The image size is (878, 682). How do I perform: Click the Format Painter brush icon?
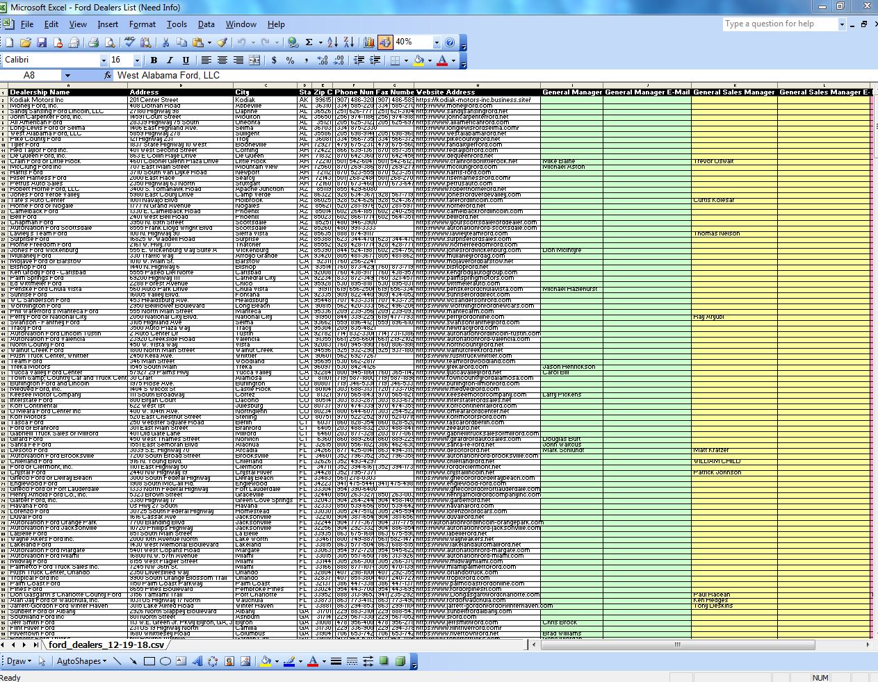pos(222,42)
